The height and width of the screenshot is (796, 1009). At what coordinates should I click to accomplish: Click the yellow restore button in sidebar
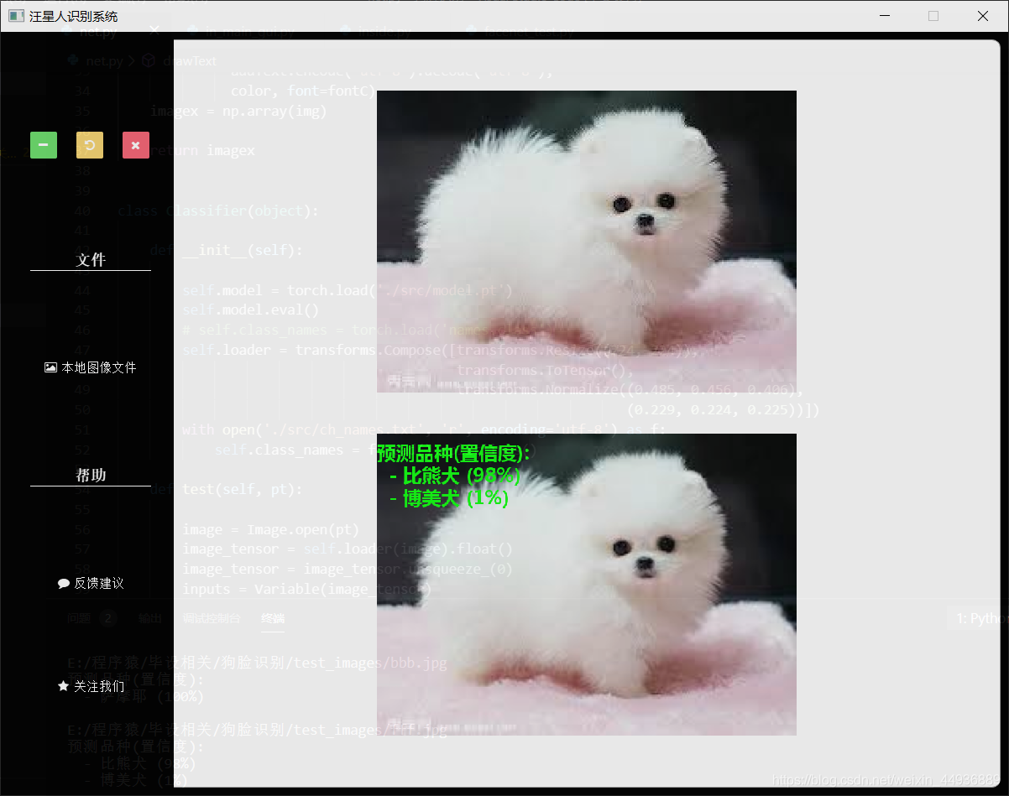(90, 145)
